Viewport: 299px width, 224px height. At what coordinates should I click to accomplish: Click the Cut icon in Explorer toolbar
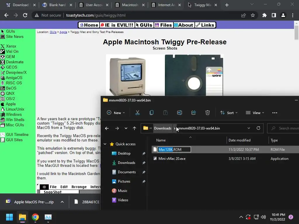click(x=137, y=113)
